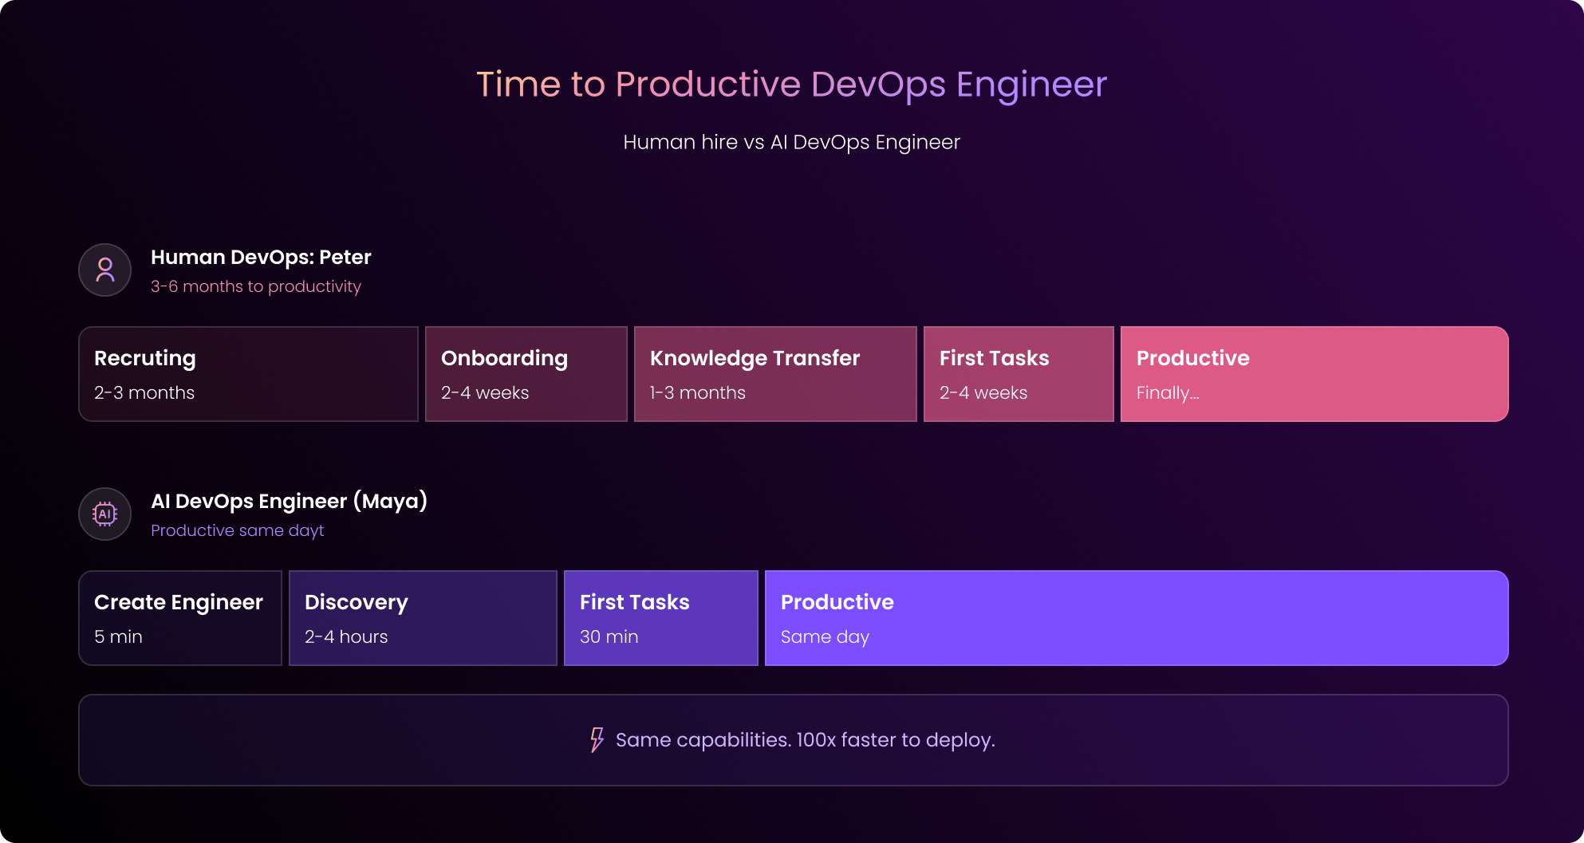Click the purple Productive Same day card
This screenshot has width=1584, height=843.
point(1137,618)
